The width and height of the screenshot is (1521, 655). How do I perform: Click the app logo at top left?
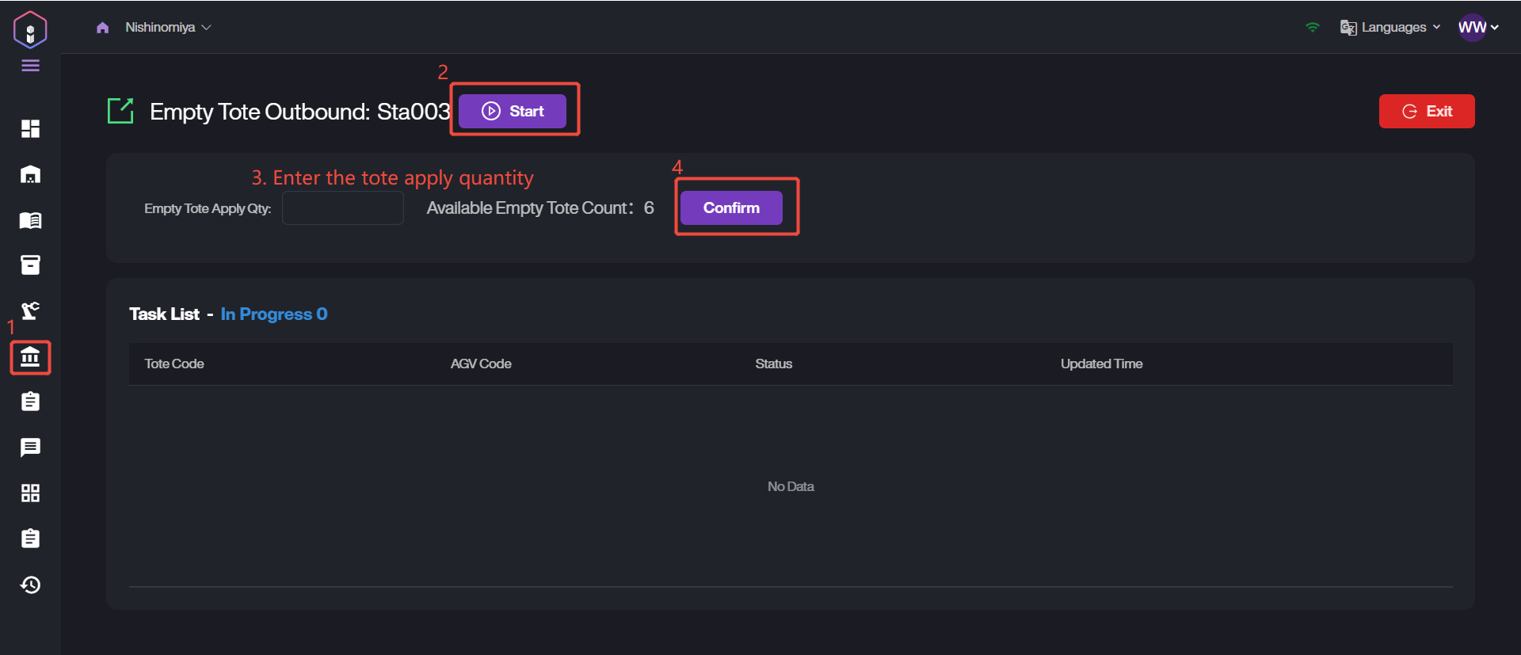coord(30,30)
